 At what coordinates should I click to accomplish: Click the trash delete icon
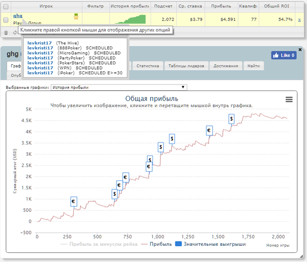(6, 32)
